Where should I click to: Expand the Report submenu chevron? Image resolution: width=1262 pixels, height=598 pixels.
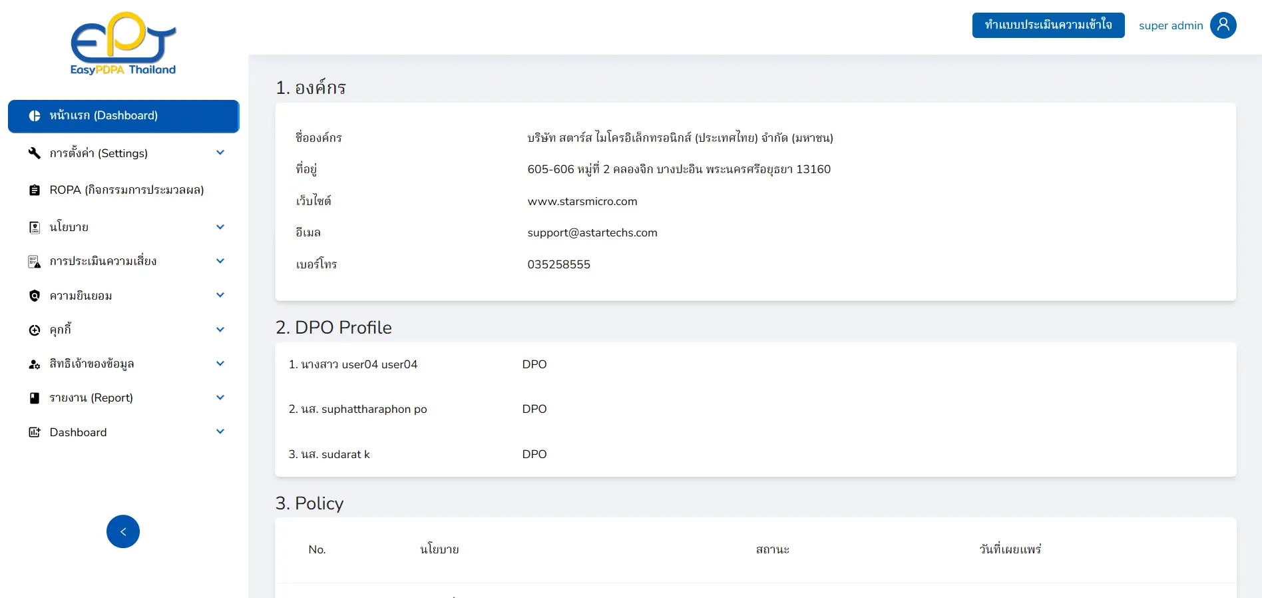click(220, 398)
